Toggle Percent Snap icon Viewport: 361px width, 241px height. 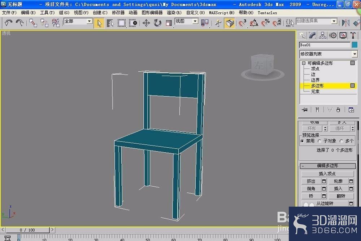pos(265,23)
